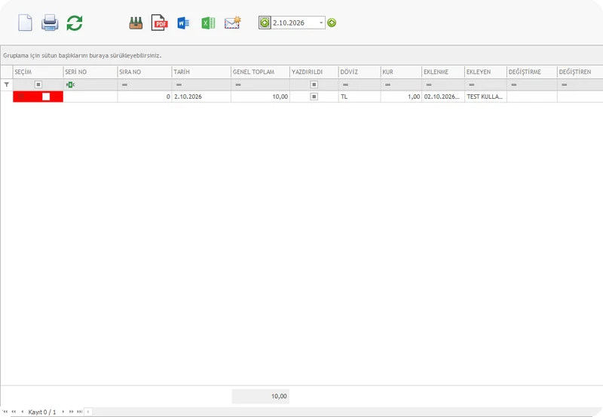Open the DEĞİŞTİRME equals filter operator

coord(514,84)
